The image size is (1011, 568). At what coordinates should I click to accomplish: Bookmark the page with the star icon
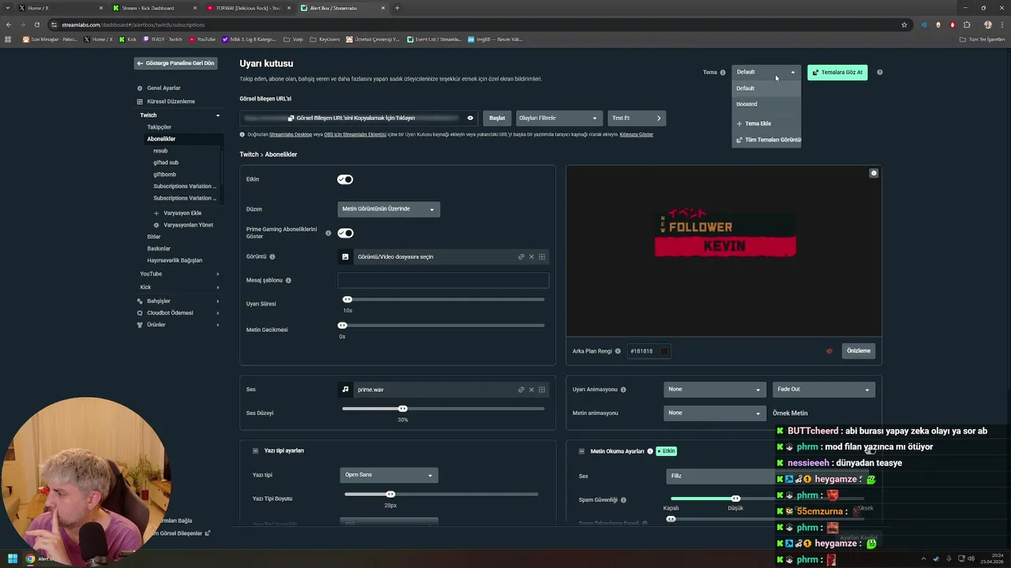(904, 24)
